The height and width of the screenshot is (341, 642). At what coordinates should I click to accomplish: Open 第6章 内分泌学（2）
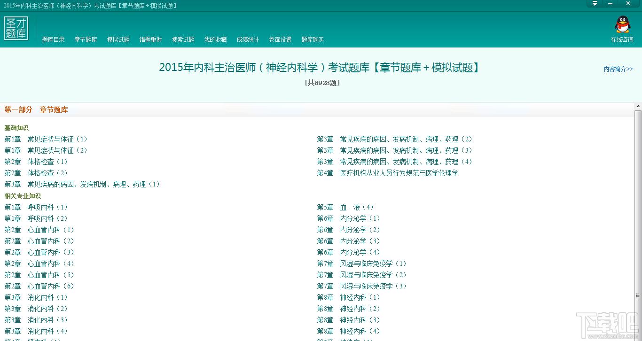click(x=349, y=230)
